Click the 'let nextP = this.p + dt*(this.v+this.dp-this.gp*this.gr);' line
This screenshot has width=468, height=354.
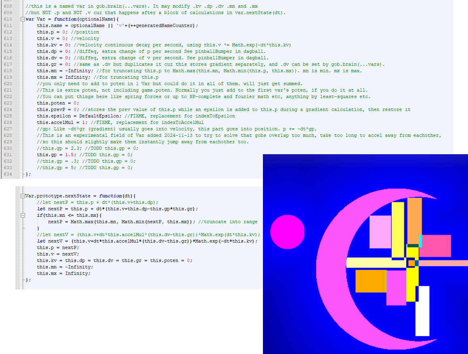(x=118, y=209)
